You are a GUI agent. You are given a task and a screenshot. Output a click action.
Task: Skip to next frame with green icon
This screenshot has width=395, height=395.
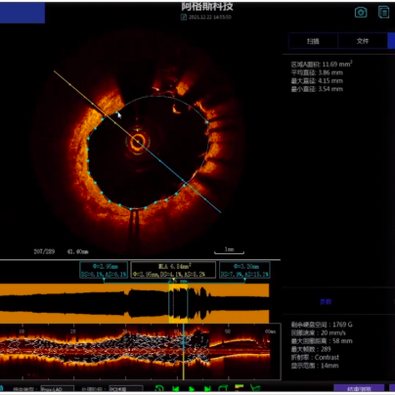tap(207, 388)
